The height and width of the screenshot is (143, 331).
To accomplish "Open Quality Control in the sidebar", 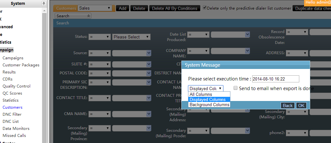I will 16,86.
